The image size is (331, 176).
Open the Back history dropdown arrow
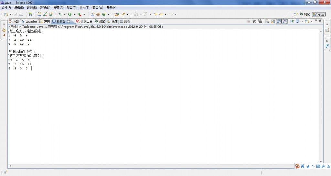click(x=166, y=14)
